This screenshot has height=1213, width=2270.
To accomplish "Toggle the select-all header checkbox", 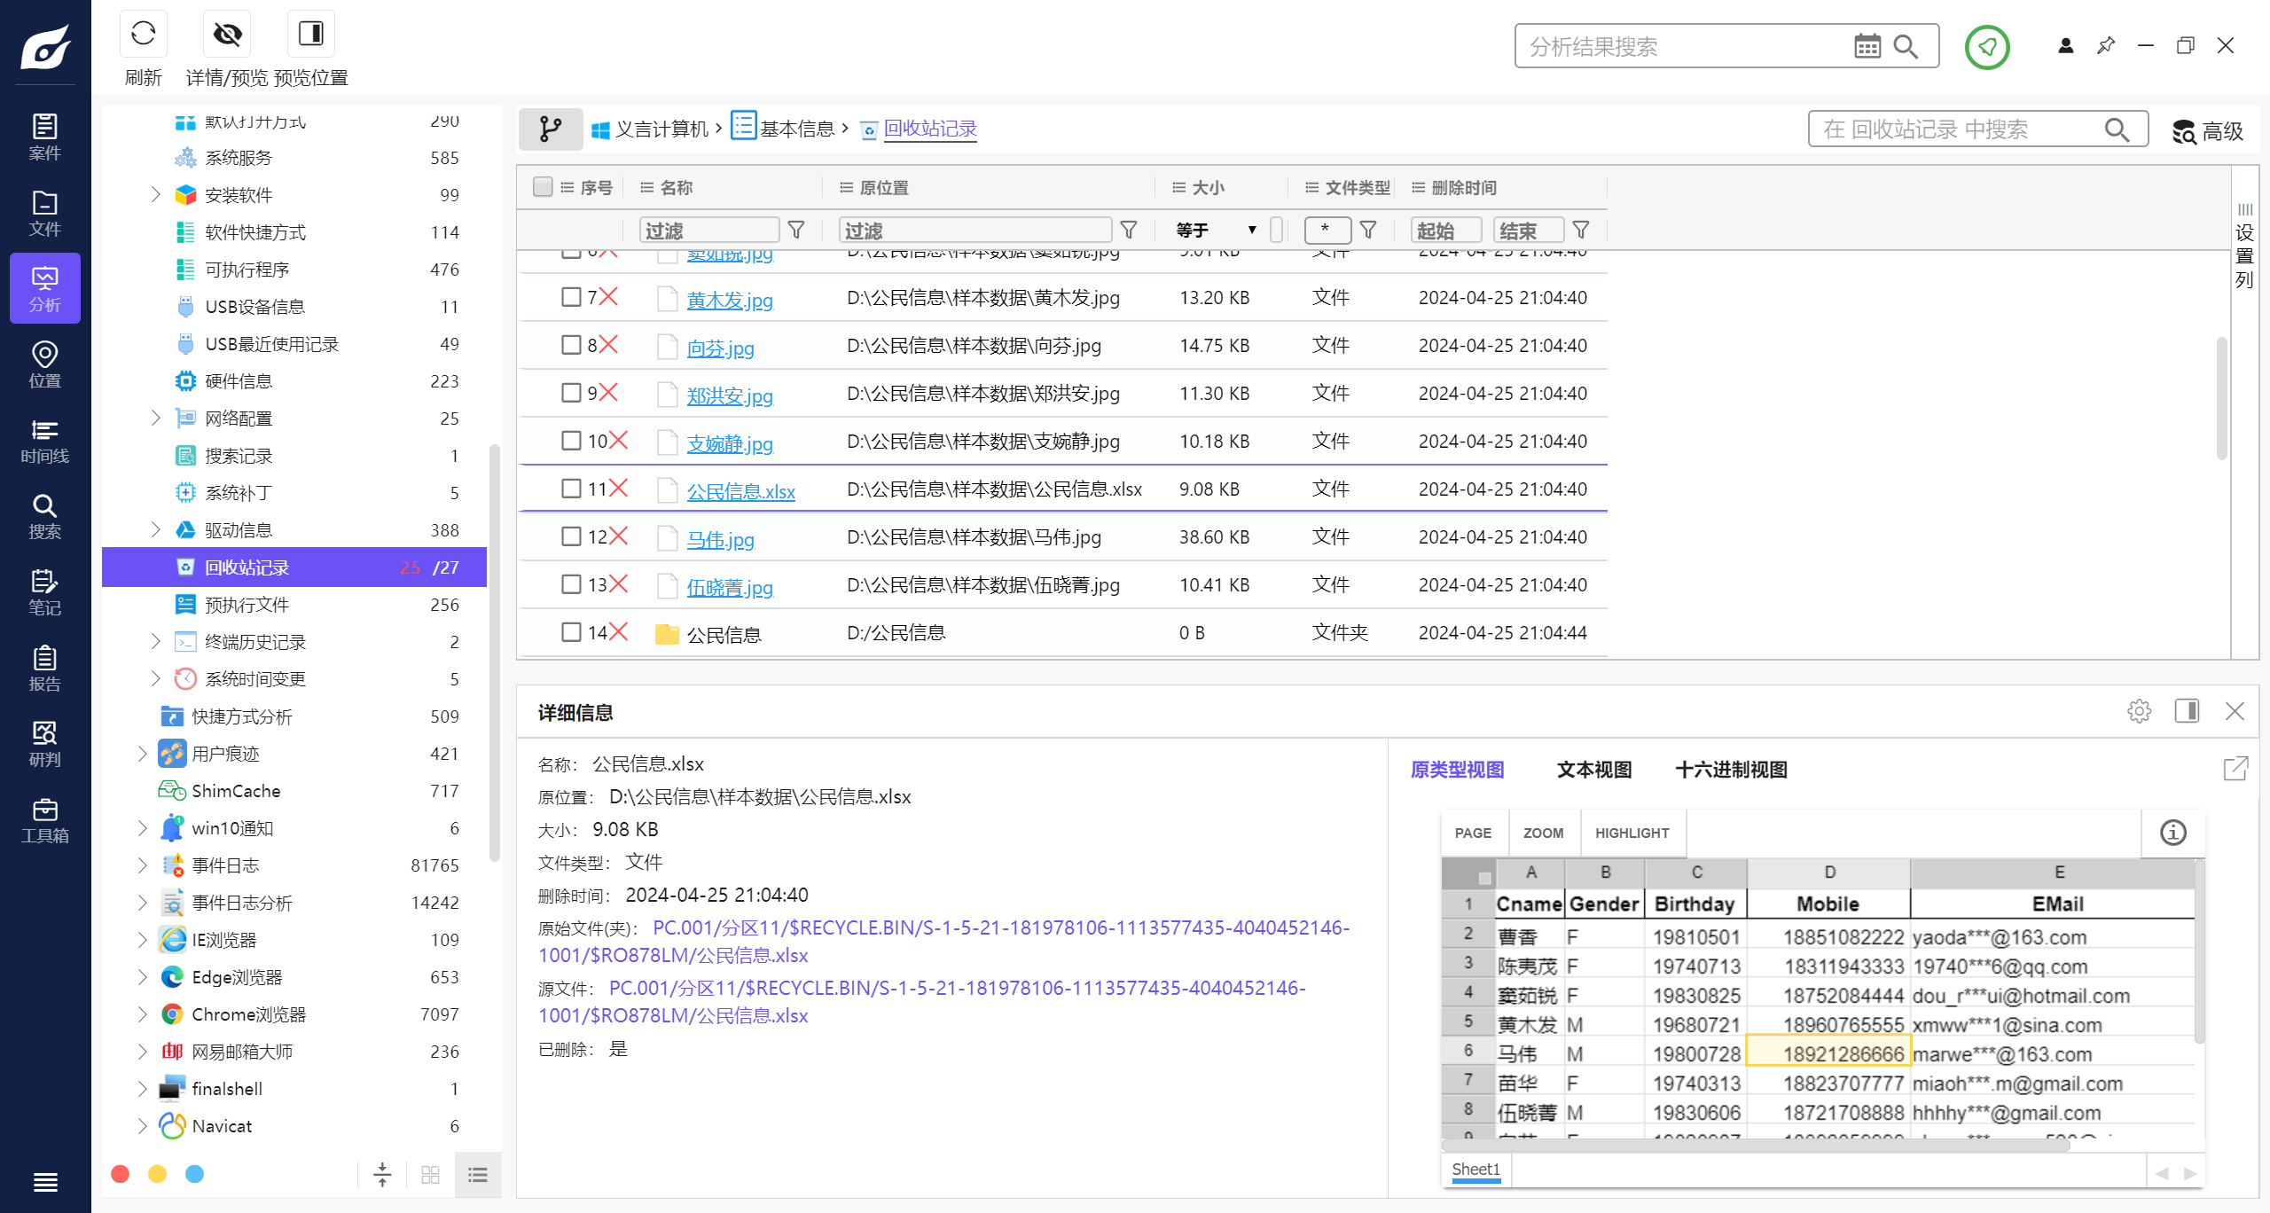I will pos(543,187).
